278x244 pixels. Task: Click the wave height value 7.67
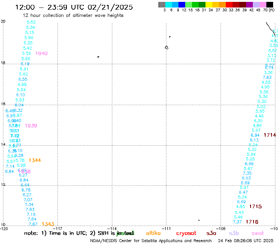pyautogui.click(x=33, y=224)
